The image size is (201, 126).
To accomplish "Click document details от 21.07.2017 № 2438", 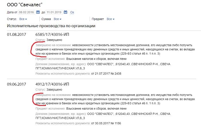I will click(x=106, y=74).
